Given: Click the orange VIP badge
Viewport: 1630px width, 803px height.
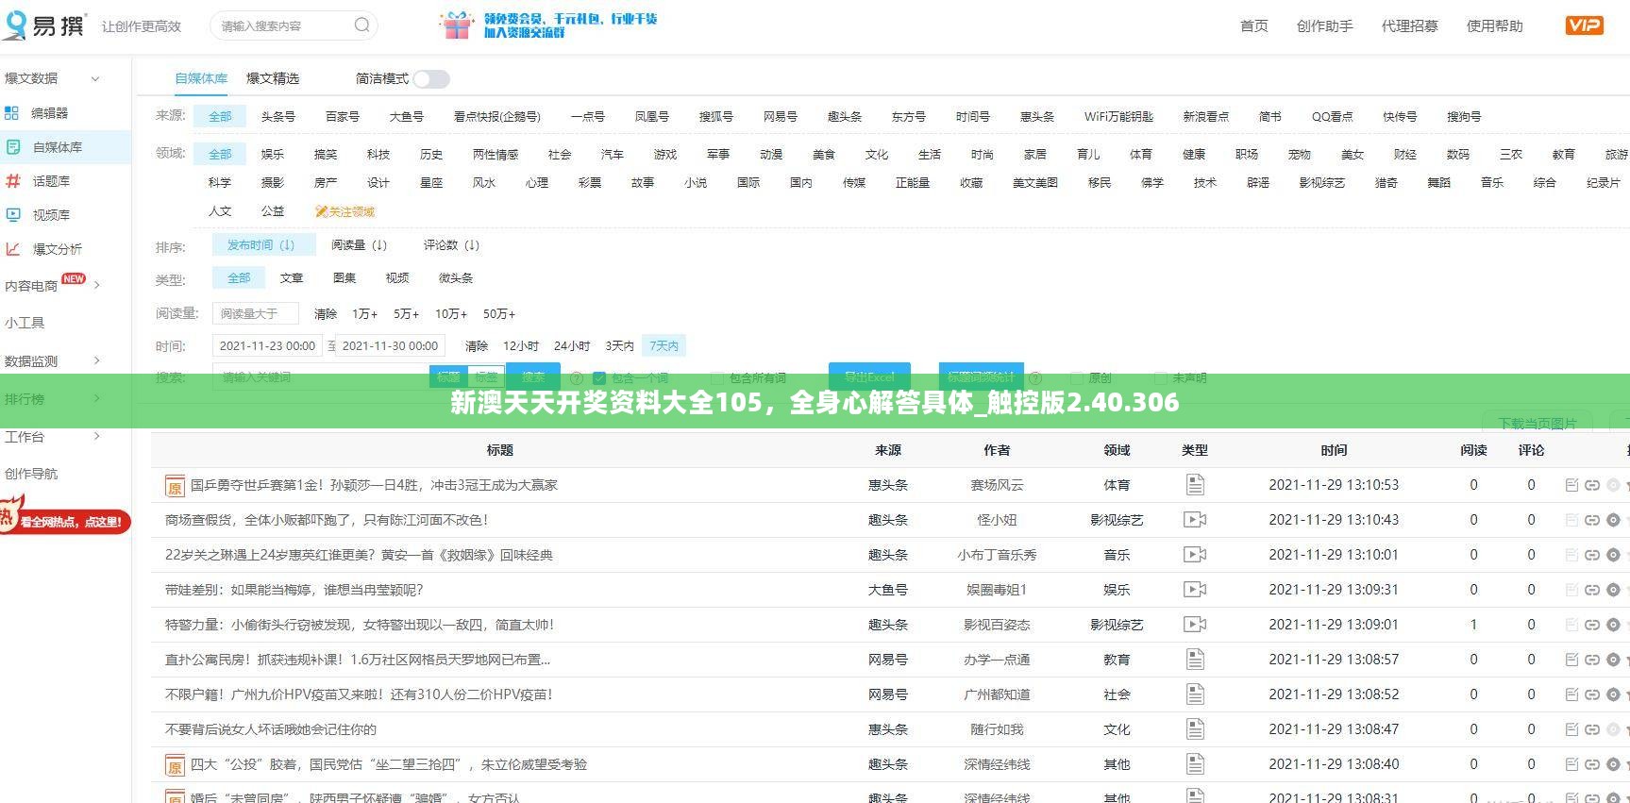Looking at the screenshot, I should point(1584,25).
